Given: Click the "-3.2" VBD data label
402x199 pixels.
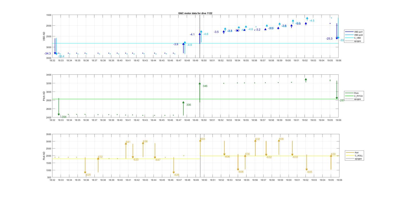Looking at the screenshot, I should click(x=258, y=30).
